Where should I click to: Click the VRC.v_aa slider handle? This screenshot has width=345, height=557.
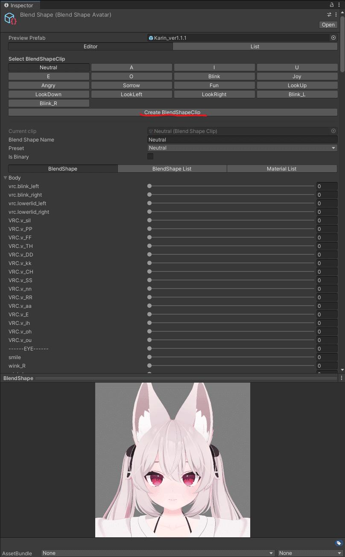pos(149,306)
